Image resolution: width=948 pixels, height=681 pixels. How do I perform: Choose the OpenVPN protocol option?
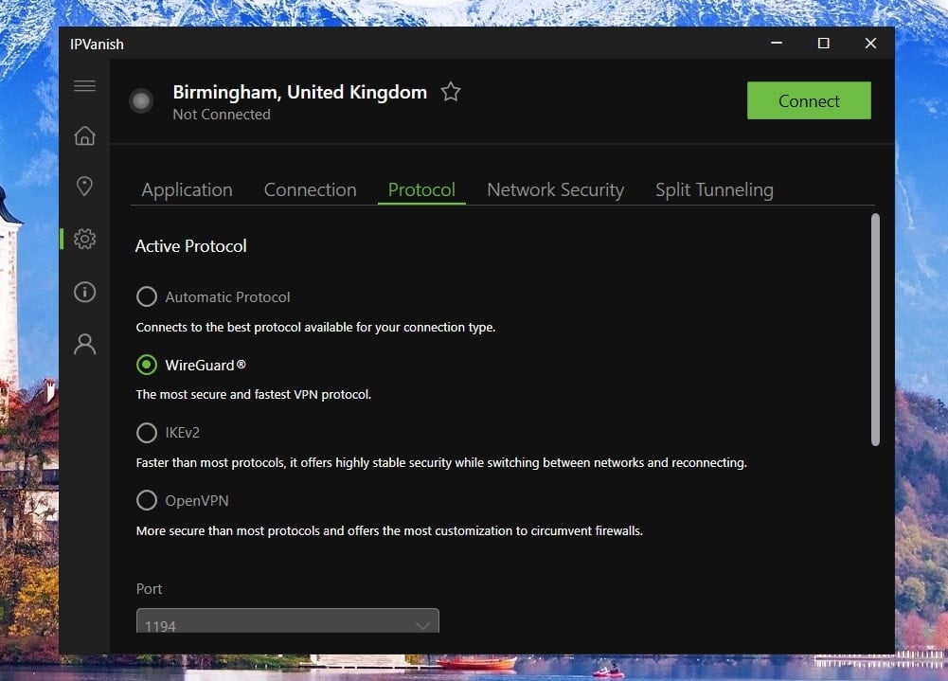click(147, 500)
